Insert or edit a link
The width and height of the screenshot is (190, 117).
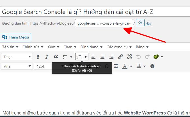pos(120,57)
